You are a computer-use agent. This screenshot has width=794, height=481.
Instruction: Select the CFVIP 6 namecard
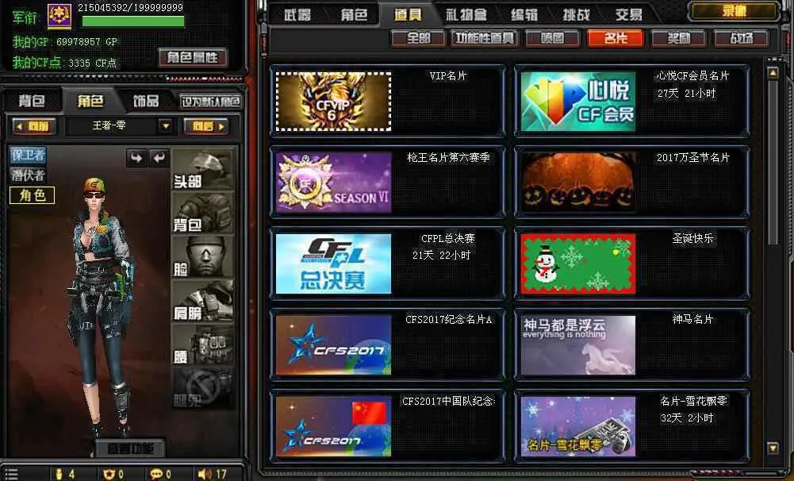tap(333, 102)
